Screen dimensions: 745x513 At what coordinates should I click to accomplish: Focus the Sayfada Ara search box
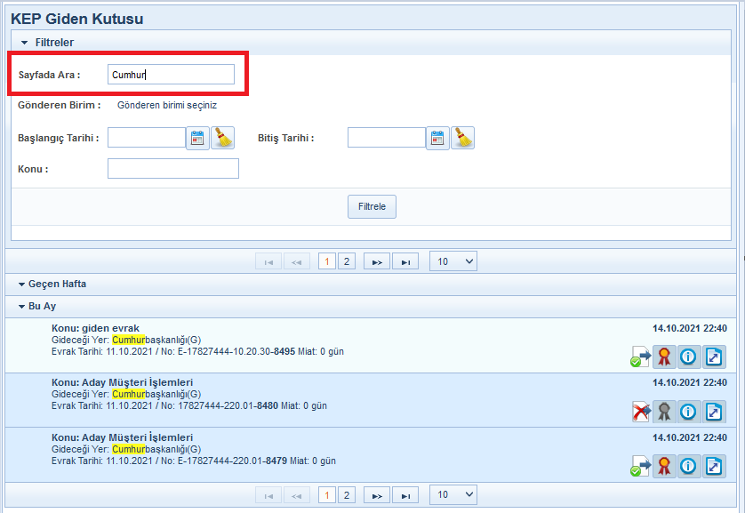(x=171, y=75)
